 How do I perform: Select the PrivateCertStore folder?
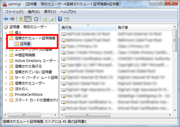[x=29, y=95]
